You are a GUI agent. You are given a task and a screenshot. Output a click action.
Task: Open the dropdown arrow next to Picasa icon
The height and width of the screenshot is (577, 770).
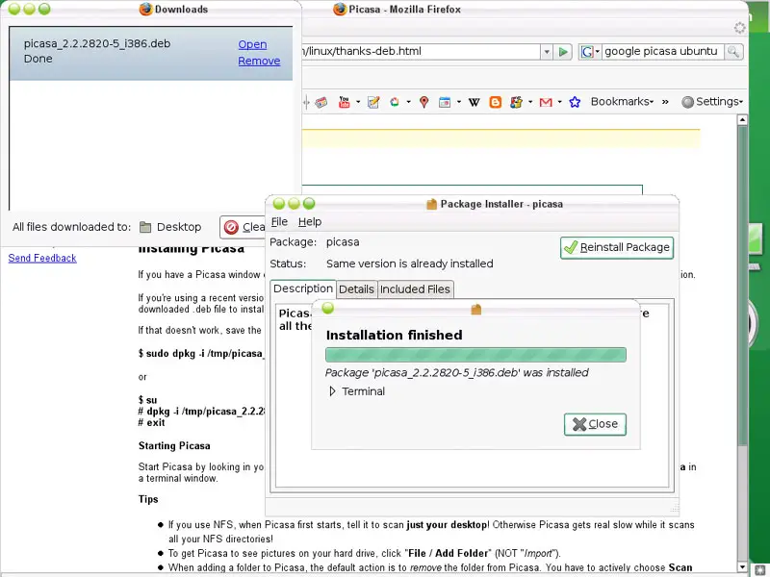408,102
